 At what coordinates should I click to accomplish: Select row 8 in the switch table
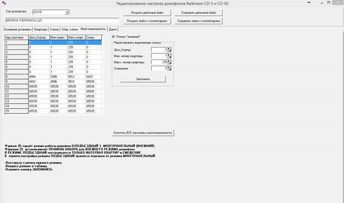pos(53,77)
